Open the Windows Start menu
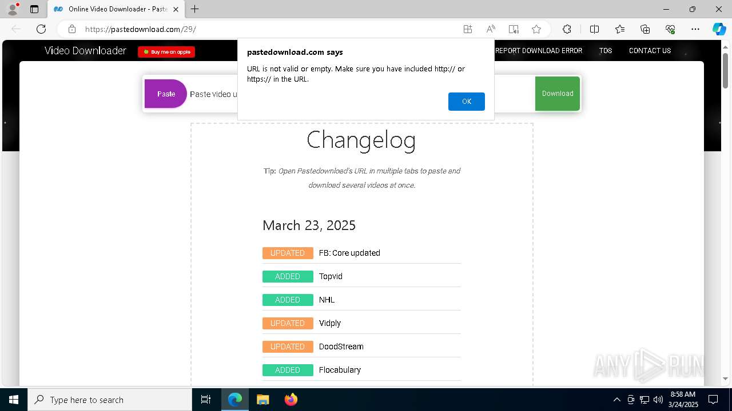Image resolution: width=732 pixels, height=411 pixels. click(14, 400)
